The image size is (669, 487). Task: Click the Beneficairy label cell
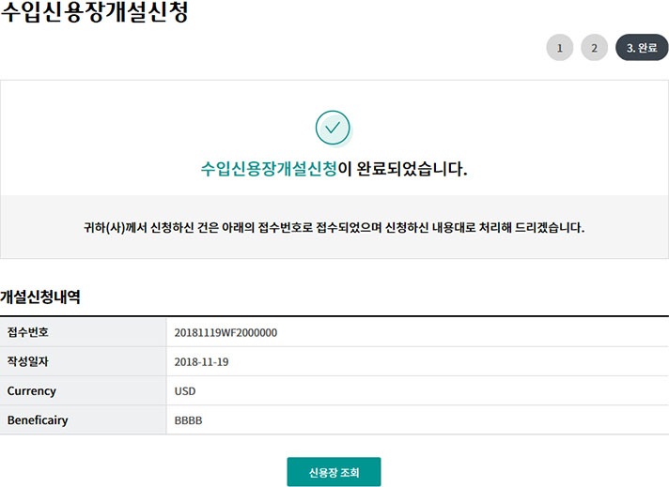point(38,420)
